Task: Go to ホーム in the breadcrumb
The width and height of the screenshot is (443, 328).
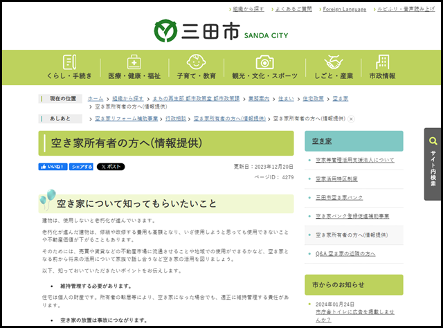Action: click(96, 98)
